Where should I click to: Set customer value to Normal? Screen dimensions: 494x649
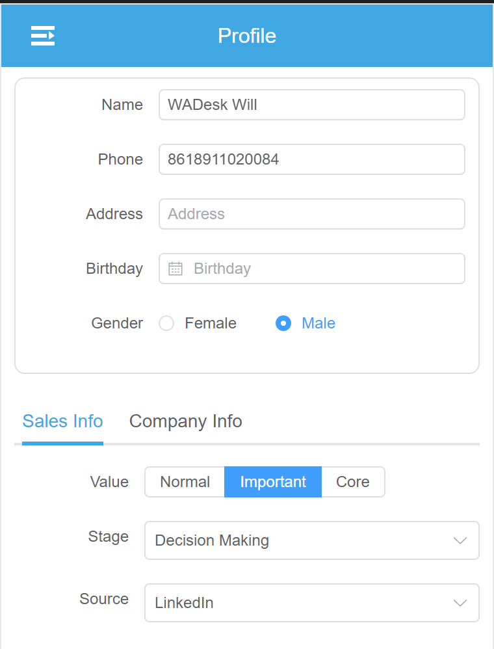pyautogui.click(x=185, y=482)
